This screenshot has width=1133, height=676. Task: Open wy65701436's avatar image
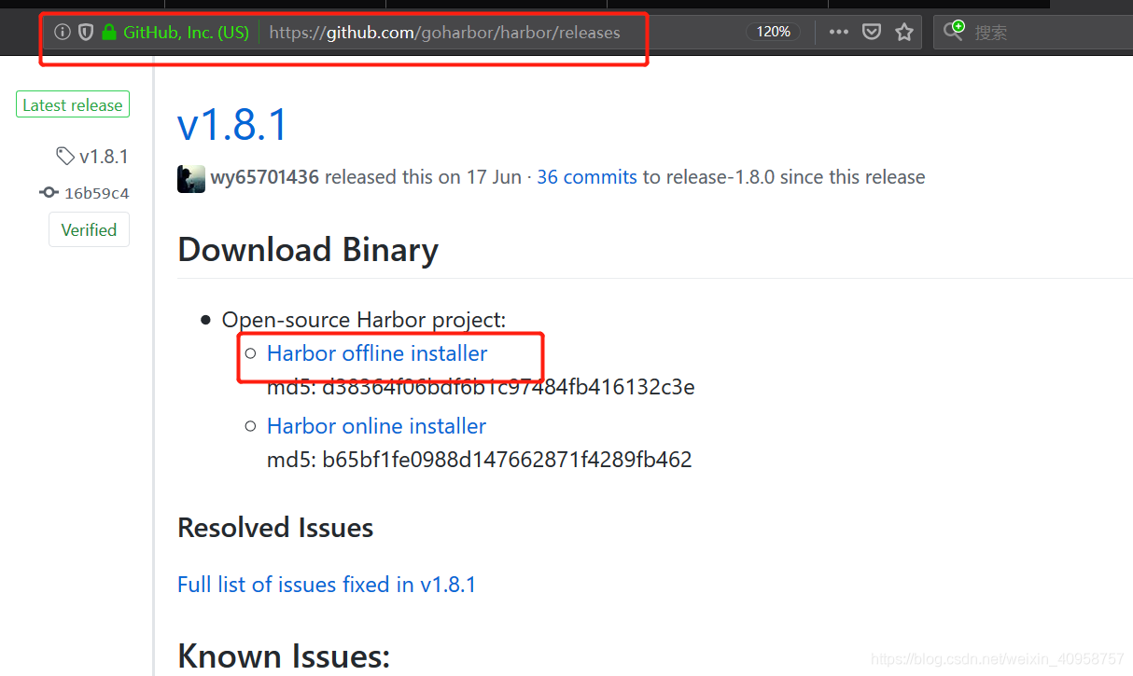[x=191, y=178]
